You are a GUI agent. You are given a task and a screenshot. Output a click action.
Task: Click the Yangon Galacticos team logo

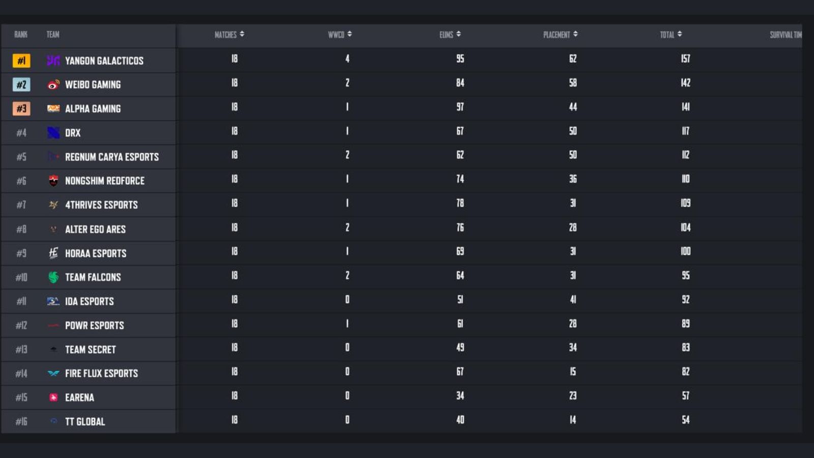53,61
